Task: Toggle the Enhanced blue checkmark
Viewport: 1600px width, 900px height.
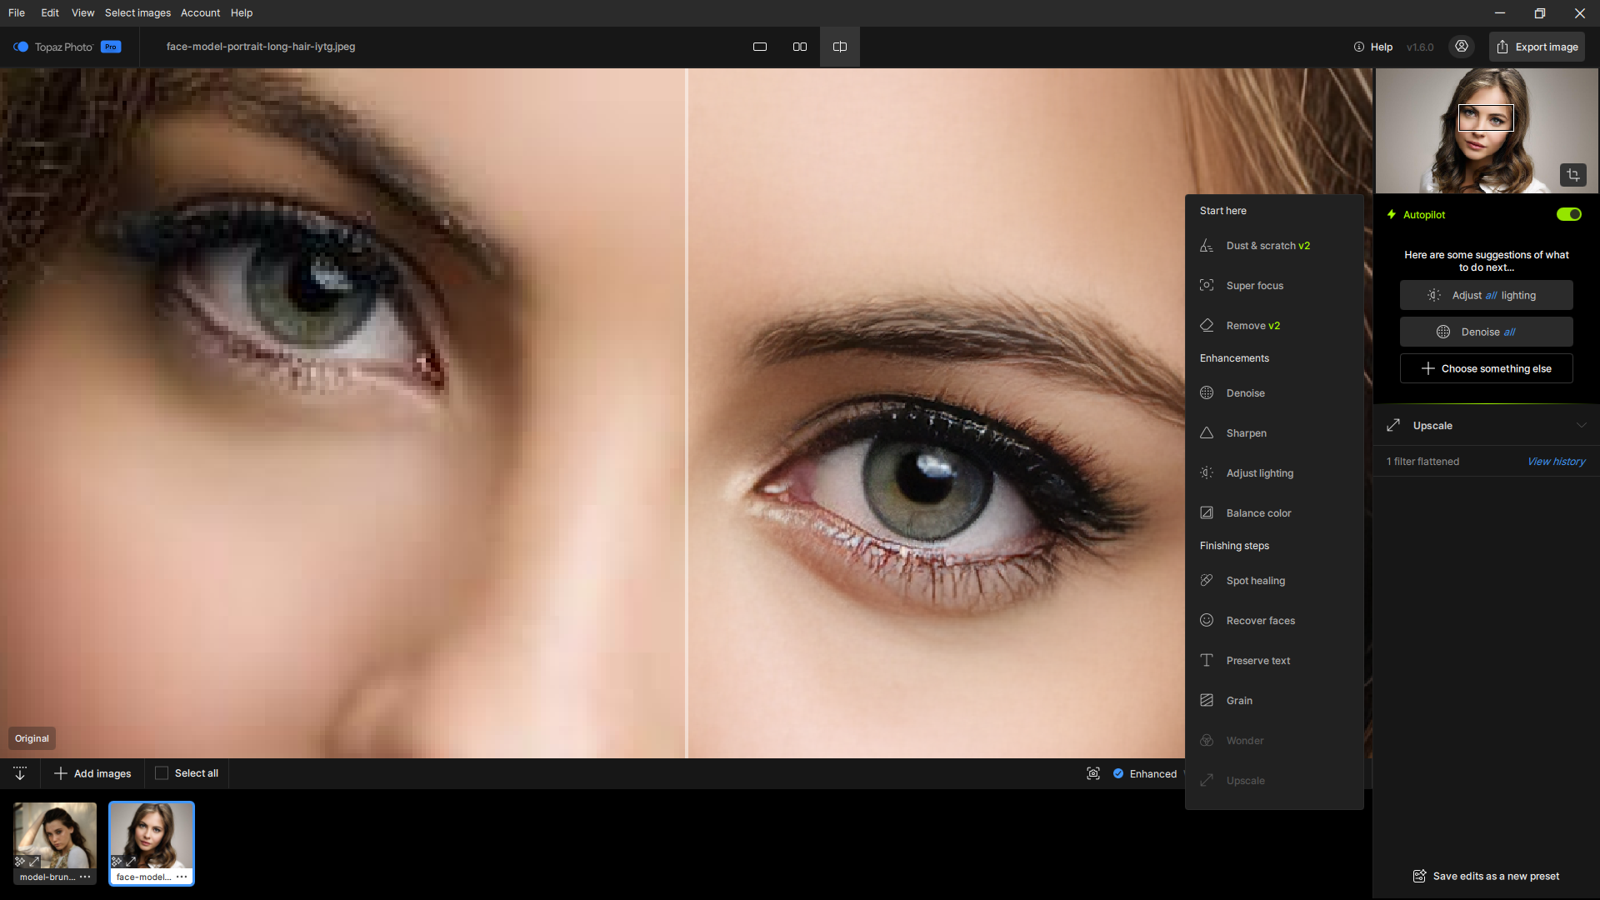Action: pos(1118,773)
